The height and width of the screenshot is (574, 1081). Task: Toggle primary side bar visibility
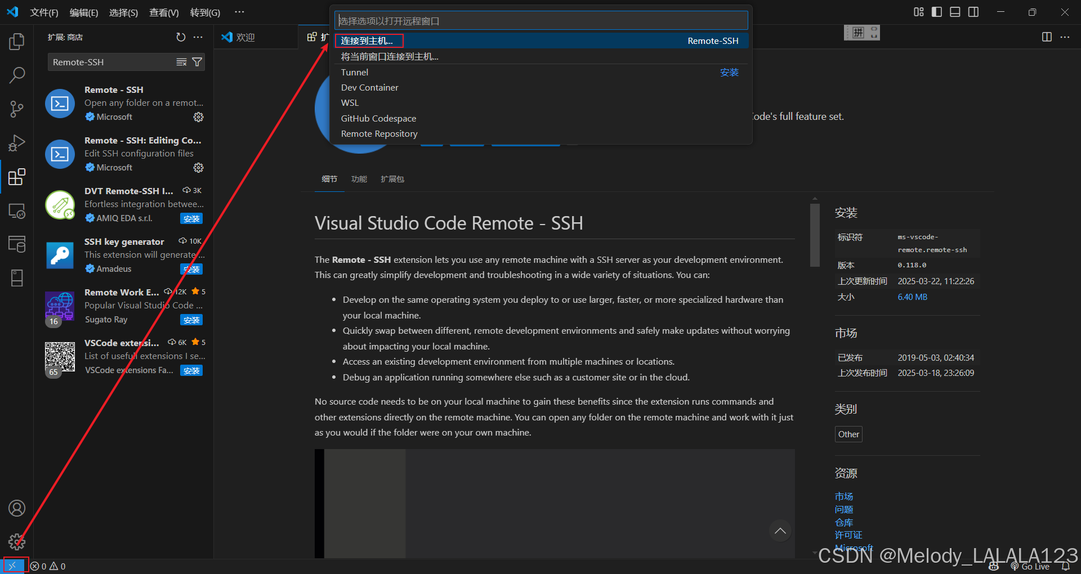click(937, 12)
